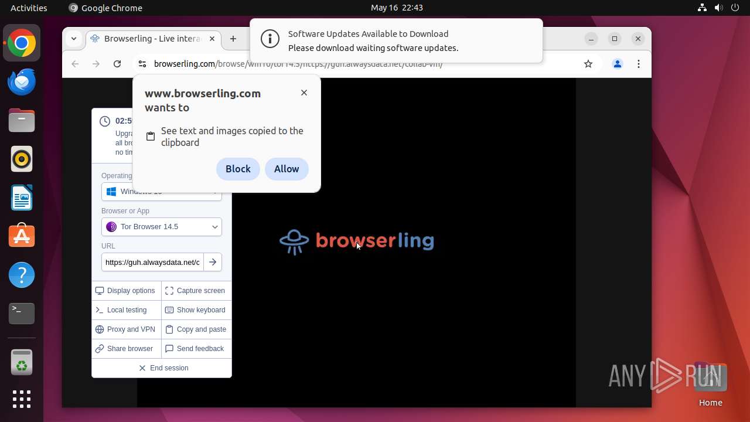Viewport: 750px width, 422px height.
Task: Open the Help icon in dock
Action: [x=22, y=275]
